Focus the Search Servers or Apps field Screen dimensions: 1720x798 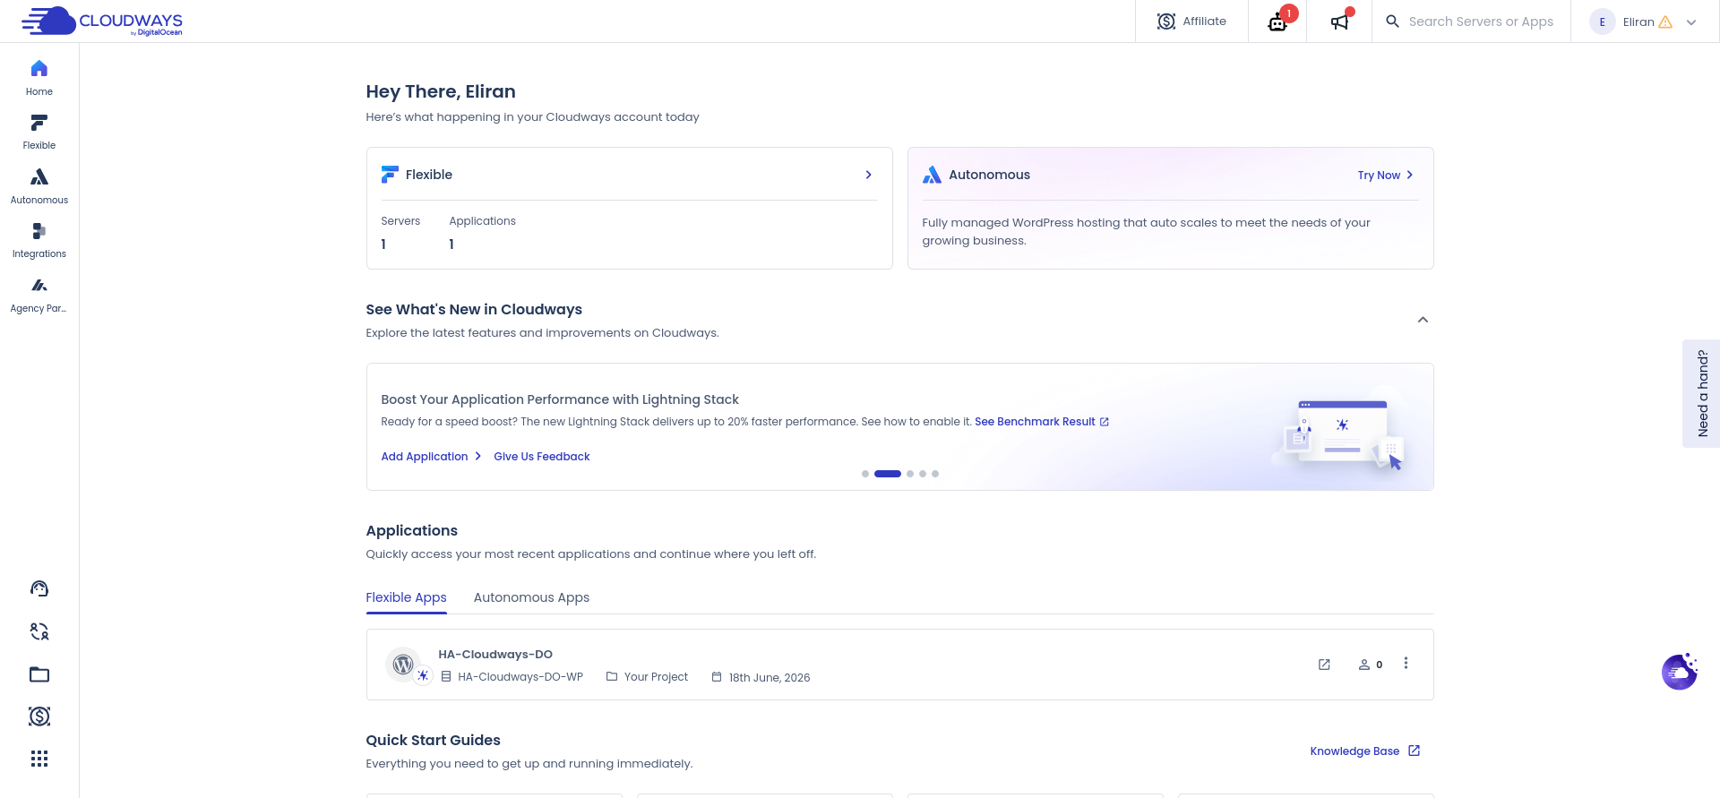[x=1481, y=21]
